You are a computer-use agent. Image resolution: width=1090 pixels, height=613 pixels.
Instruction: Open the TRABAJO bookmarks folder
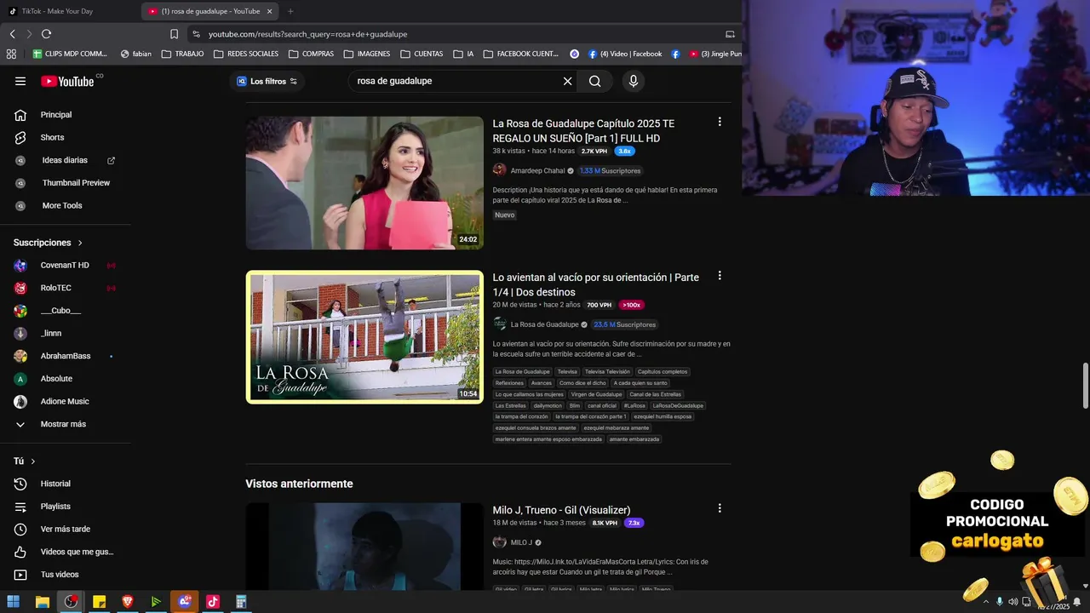click(182, 54)
